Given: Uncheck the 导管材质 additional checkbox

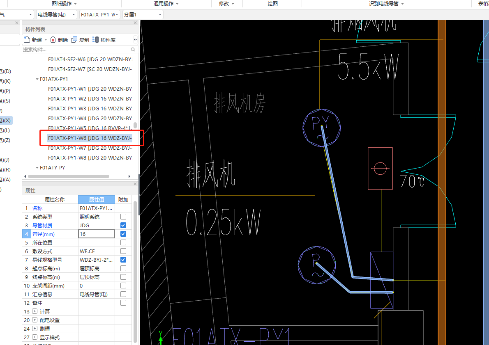Looking at the screenshot, I should click(x=123, y=225).
